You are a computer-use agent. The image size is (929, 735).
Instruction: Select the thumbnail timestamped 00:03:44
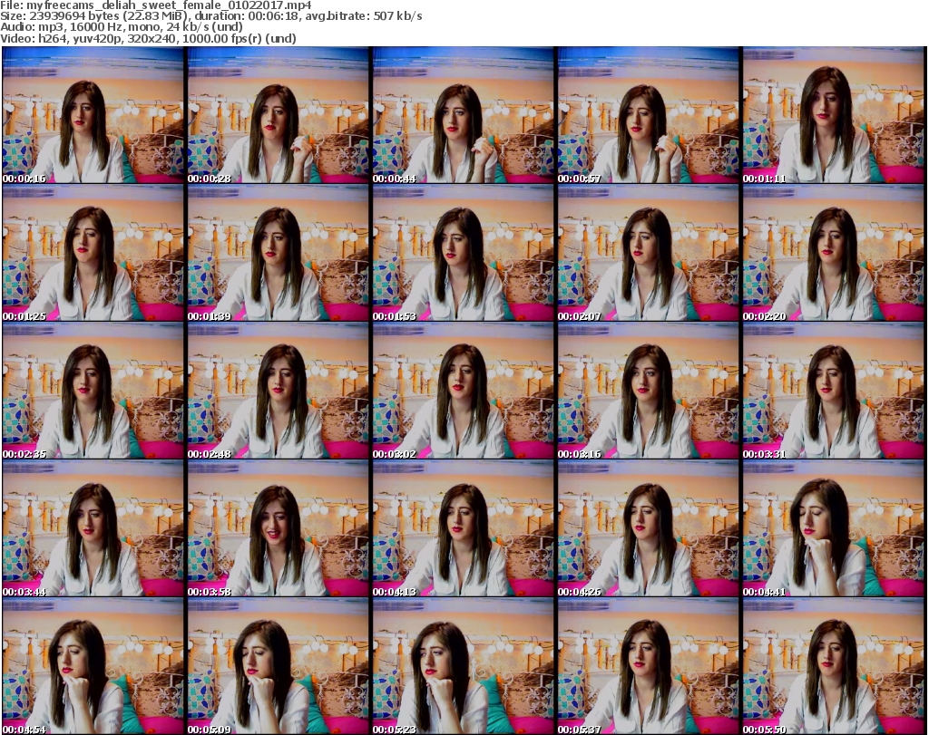coord(93,528)
